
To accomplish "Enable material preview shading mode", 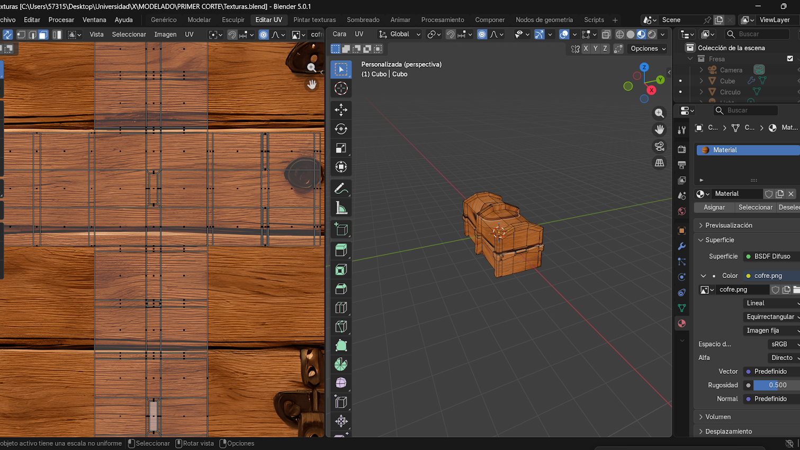I will coord(641,34).
